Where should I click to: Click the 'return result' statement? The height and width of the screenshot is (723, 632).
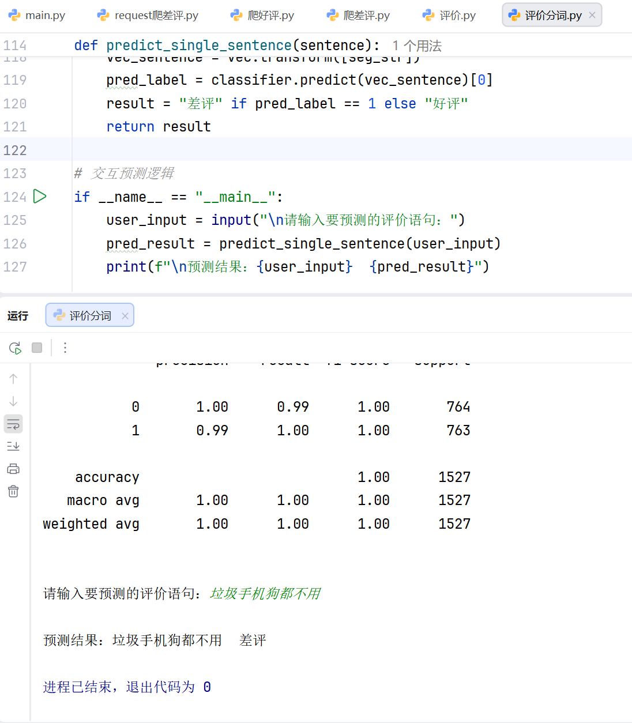pyautogui.click(x=159, y=127)
